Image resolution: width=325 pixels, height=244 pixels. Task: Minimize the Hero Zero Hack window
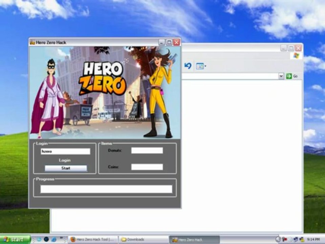tap(162, 42)
